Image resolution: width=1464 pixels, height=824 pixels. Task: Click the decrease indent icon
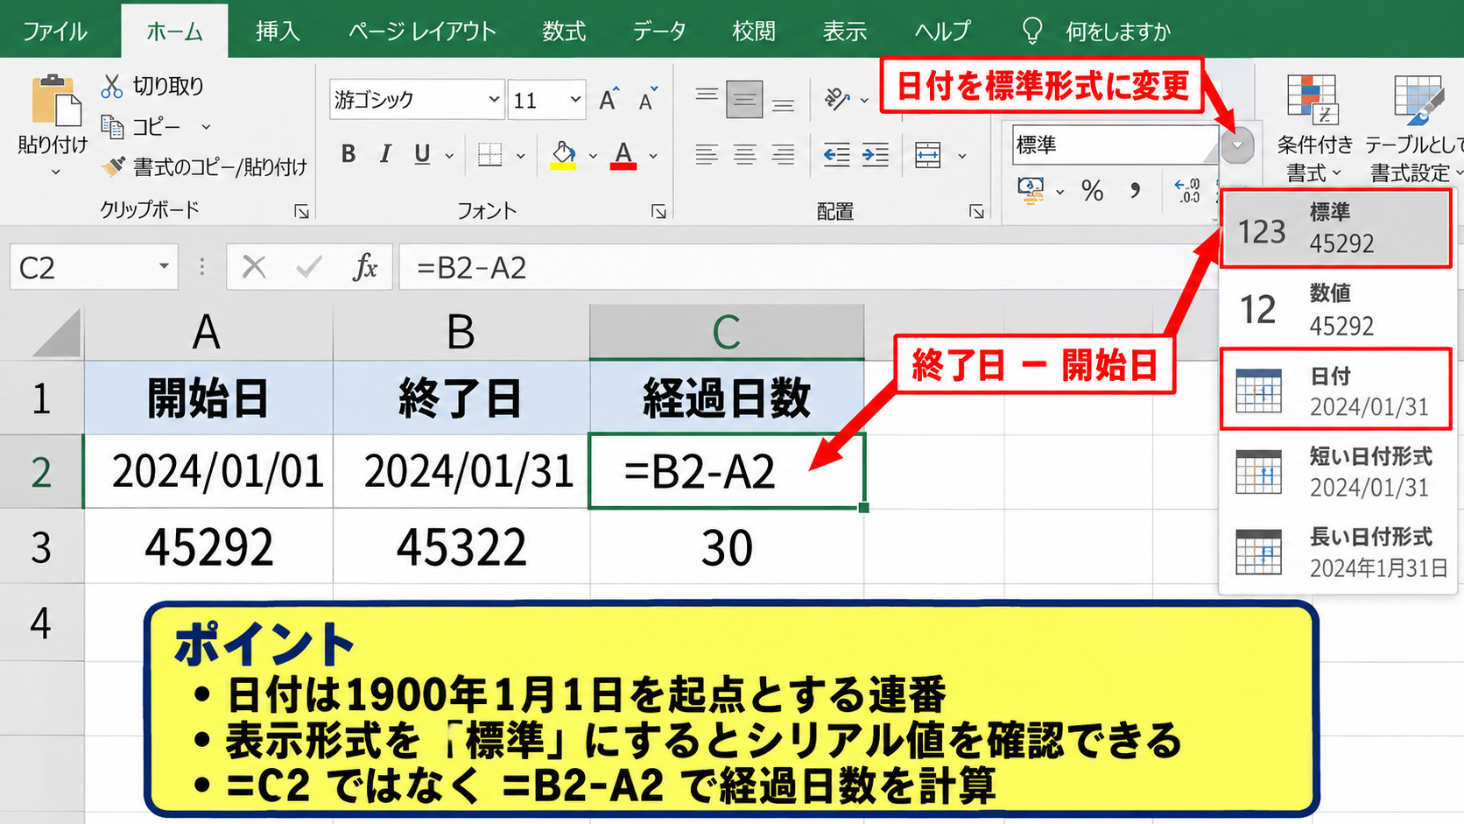[x=836, y=156]
